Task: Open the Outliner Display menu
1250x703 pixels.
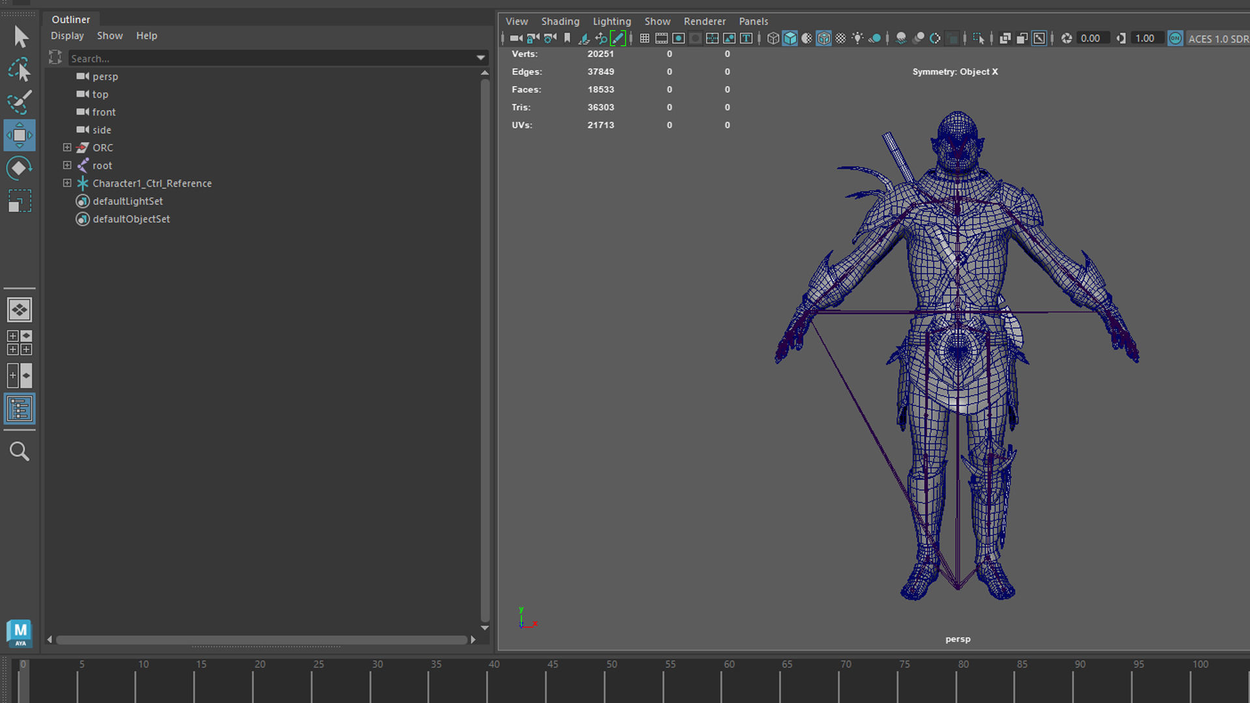Action: click(67, 36)
